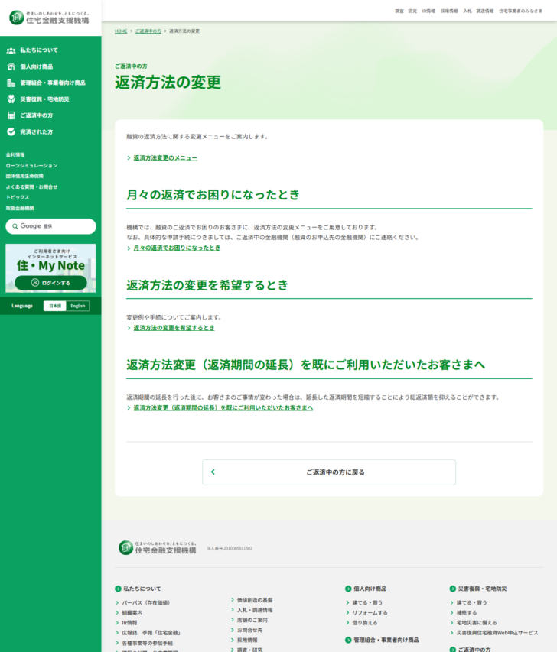Open footer お問合せ先 link

tap(249, 630)
